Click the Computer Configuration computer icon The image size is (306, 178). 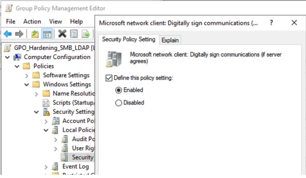[17, 57]
